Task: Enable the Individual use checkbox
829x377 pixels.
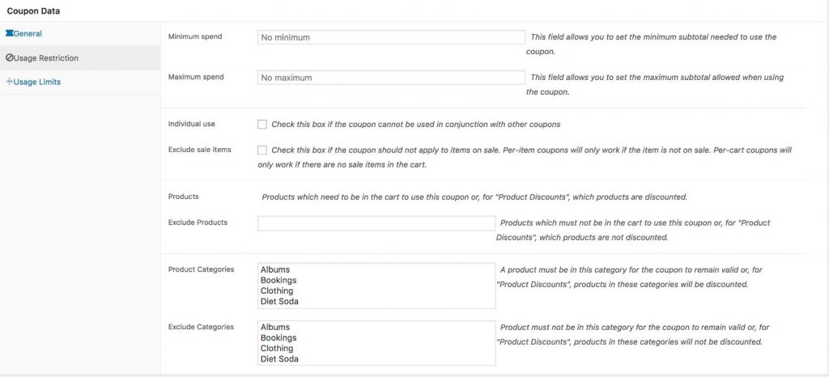Action: [x=262, y=125]
